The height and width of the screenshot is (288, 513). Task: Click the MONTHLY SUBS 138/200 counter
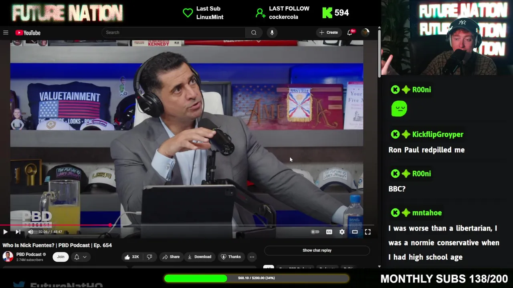pos(444,279)
